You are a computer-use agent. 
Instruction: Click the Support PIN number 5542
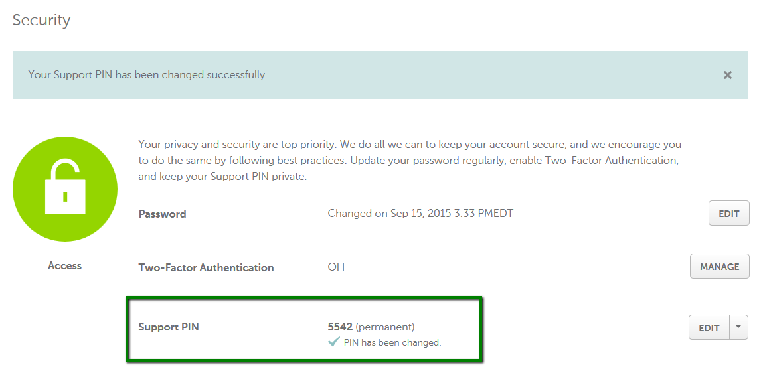pos(340,327)
